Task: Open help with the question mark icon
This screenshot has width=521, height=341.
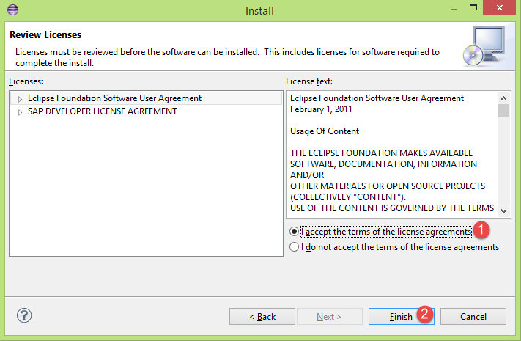Action: click(23, 316)
